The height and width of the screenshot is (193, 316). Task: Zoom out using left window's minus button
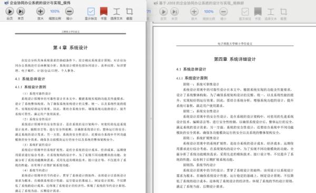coord(70,11)
